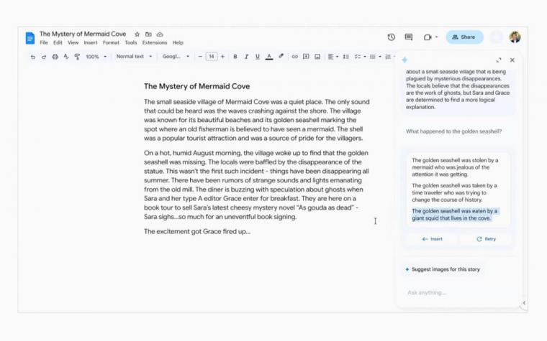Viewport: 547px width, 341px height.
Task: Open the Help menu
Action: click(x=178, y=42)
